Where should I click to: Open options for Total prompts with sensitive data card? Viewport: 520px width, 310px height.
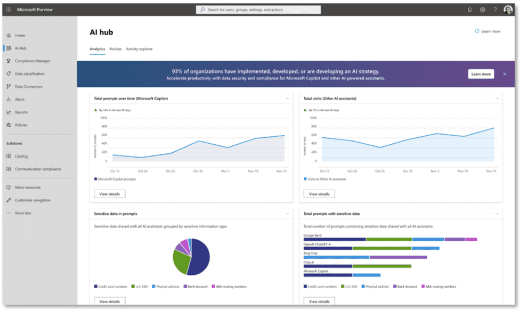click(x=497, y=214)
